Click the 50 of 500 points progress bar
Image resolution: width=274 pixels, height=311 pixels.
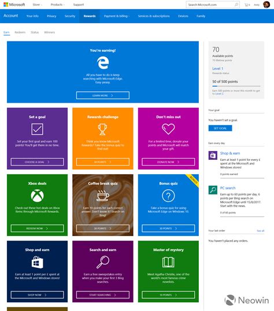(236, 86)
